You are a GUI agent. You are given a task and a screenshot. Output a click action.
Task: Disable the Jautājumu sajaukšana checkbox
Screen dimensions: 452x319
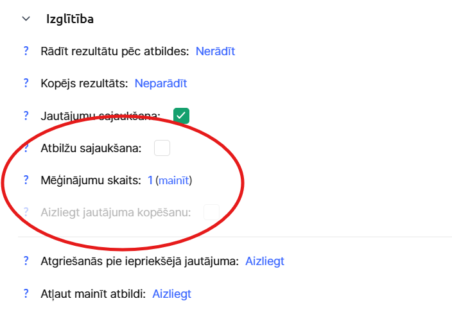pyautogui.click(x=181, y=116)
